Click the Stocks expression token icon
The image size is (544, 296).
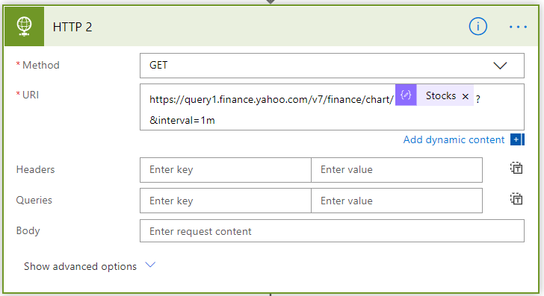coord(406,95)
